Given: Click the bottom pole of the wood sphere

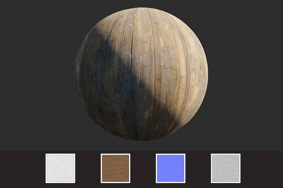Looking at the screenshot, I should [x=141, y=139].
